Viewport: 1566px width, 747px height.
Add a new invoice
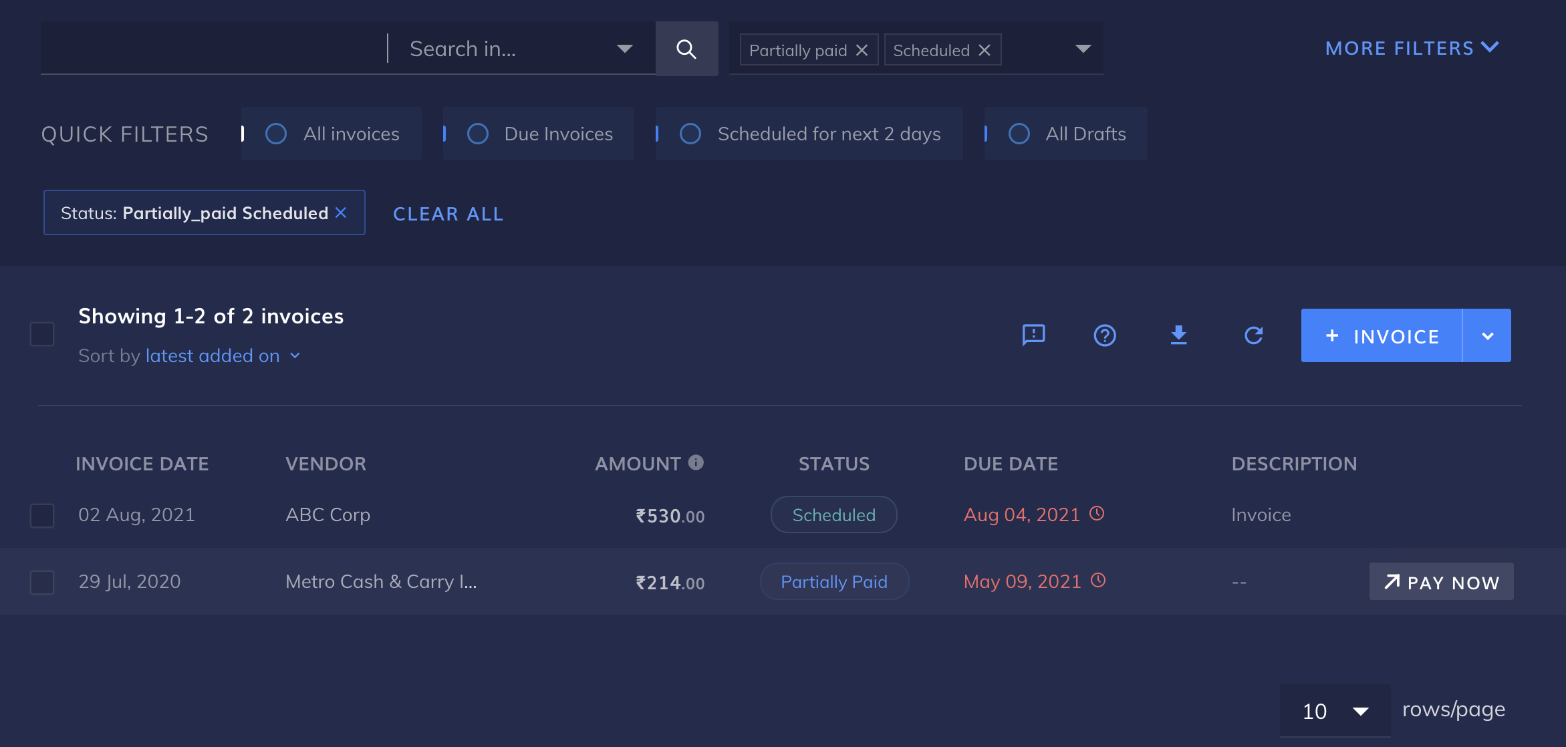(x=1382, y=335)
